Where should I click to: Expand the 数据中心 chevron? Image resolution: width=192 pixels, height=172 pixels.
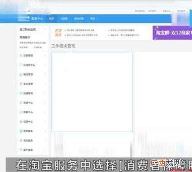(x=45, y=112)
